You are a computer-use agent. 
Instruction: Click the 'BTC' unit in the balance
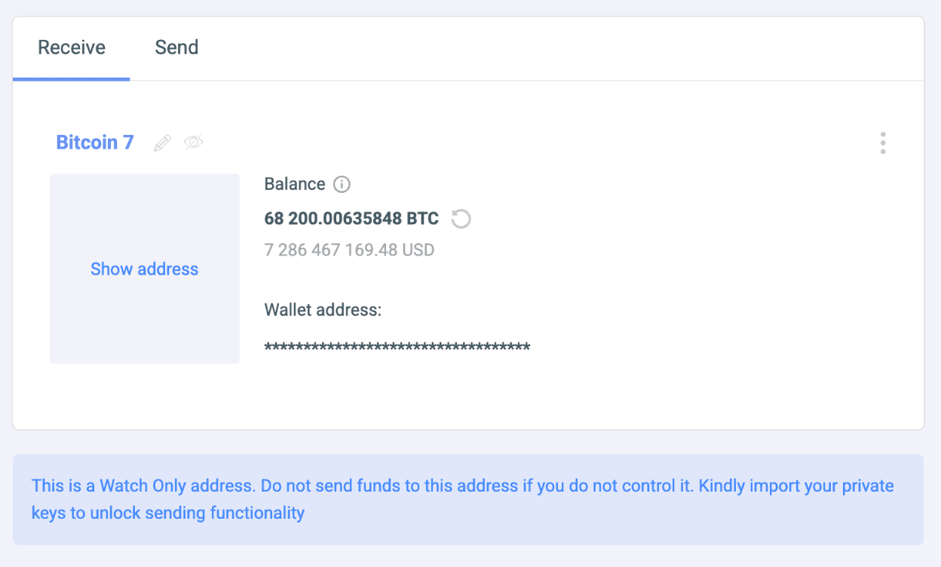(x=423, y=219)
